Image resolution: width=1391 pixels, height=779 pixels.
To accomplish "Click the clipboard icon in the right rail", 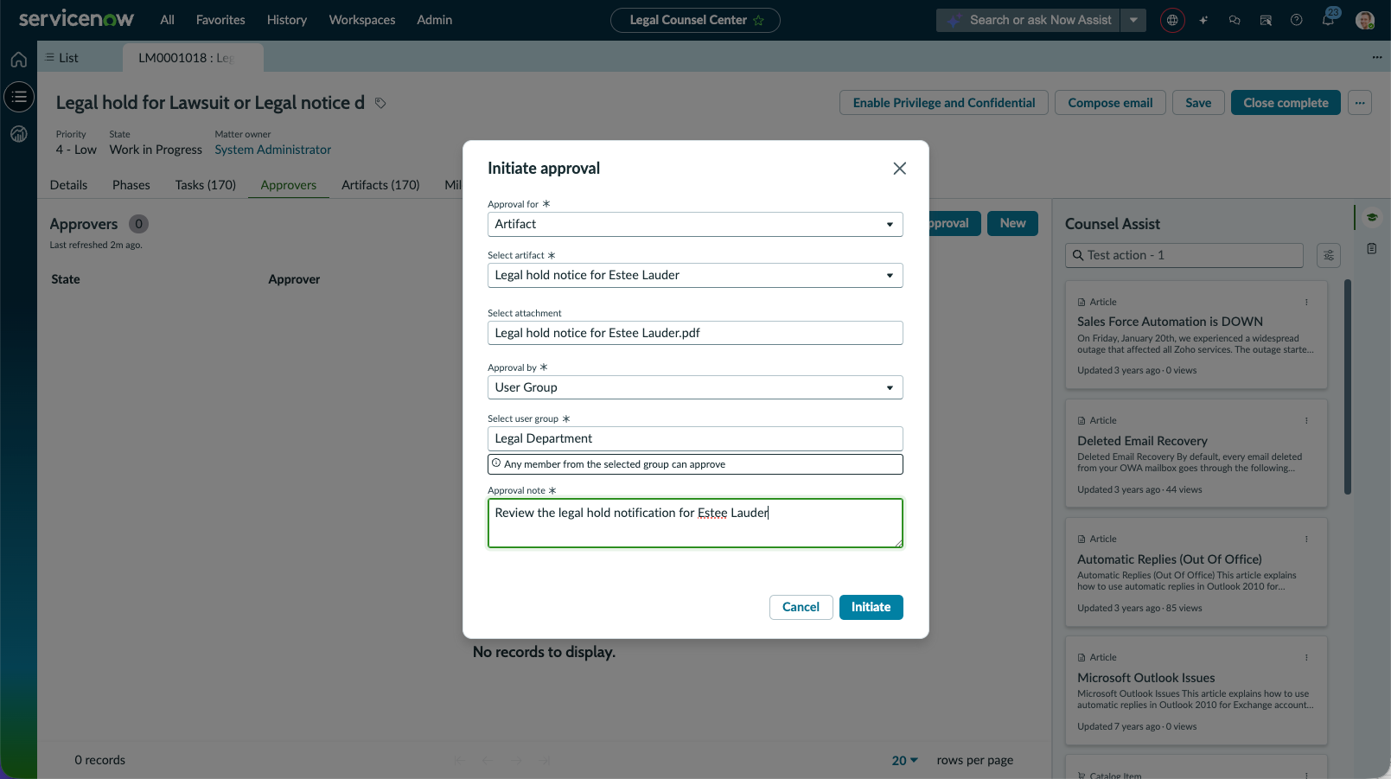I will [x=1372, y=248].
